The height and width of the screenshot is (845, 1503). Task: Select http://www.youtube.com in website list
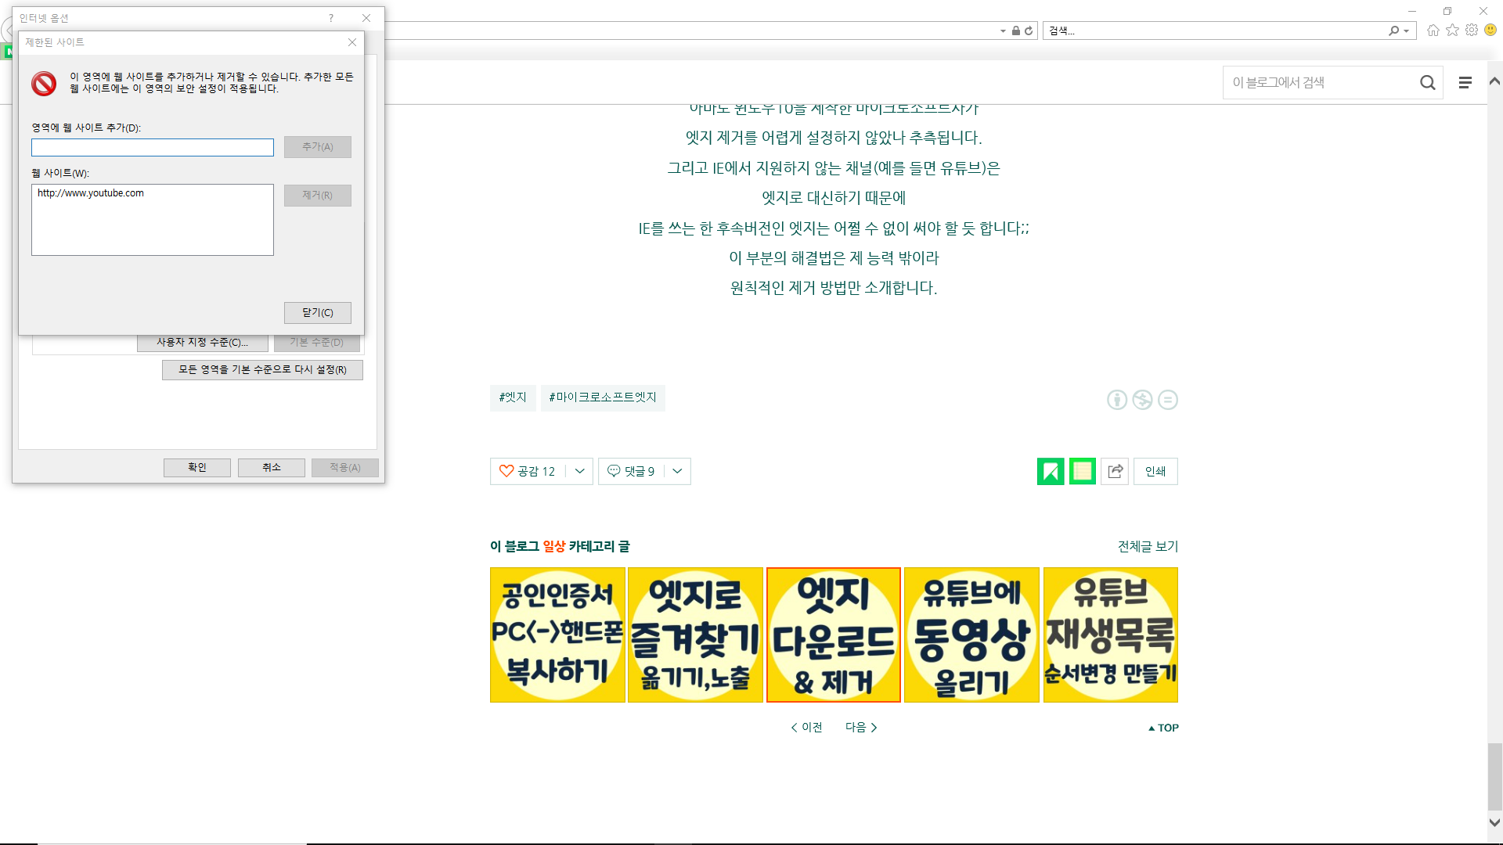coord(91,193)
